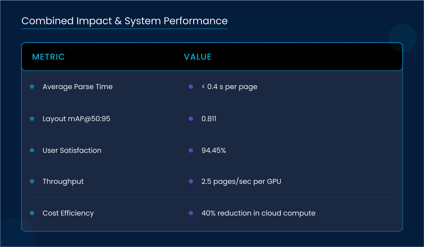The image size is (424, 247).
Task: Click the teal bullet beside Average Parse Time
Action: (32, 87)
